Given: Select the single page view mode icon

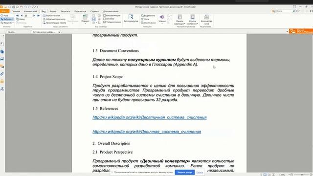Looking at the screenshot, I should 261,175.
